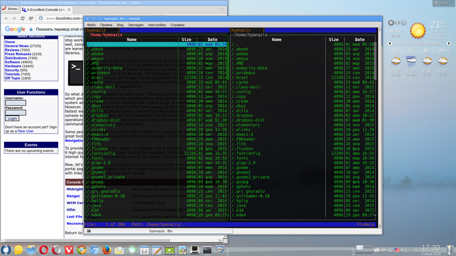This screenshot has height=256, width=456.
Task: Open the General News section link
Action: point(17,46)
